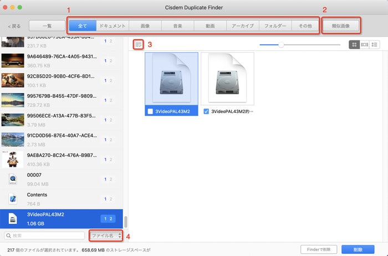Viewport: 388px width, 256px height.
Task: Switch to side-by-side preview view
Action: click(x=364, y=44)
